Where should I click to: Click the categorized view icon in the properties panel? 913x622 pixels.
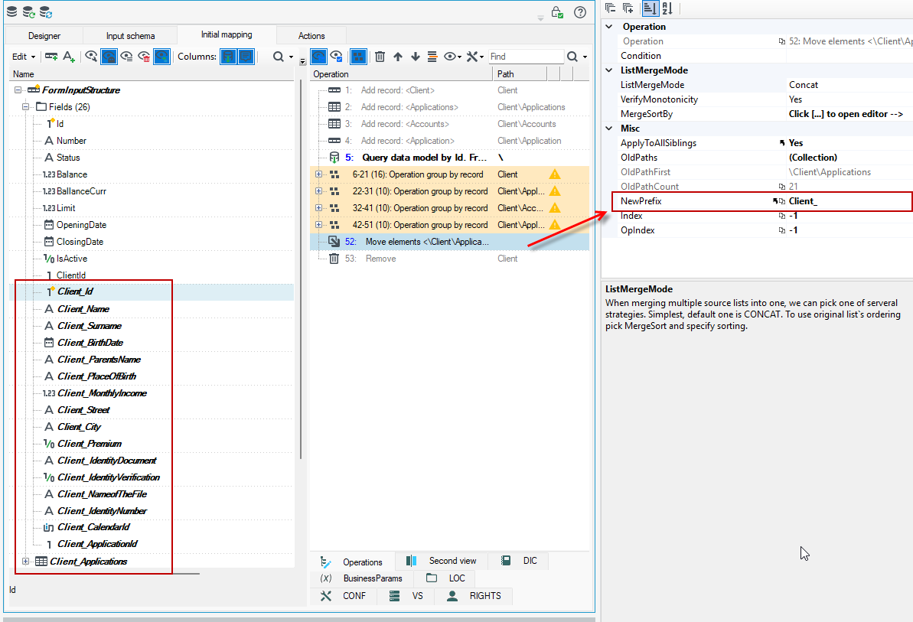coord(650,8)
